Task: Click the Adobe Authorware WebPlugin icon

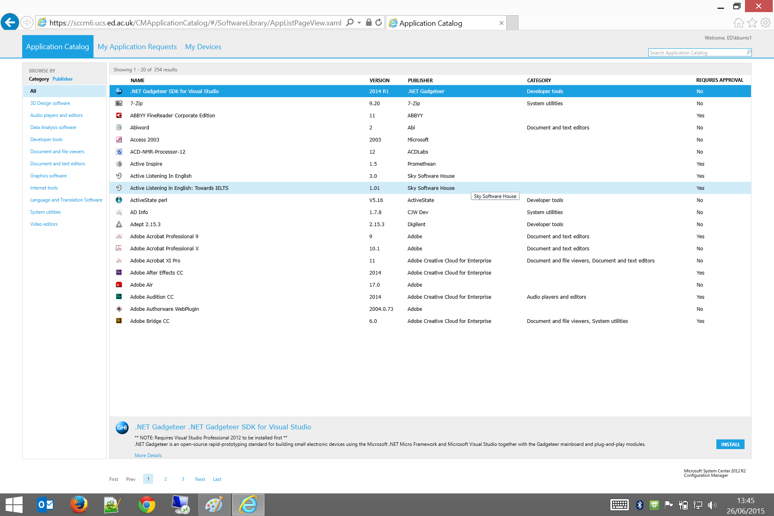Action: (119, 309)
